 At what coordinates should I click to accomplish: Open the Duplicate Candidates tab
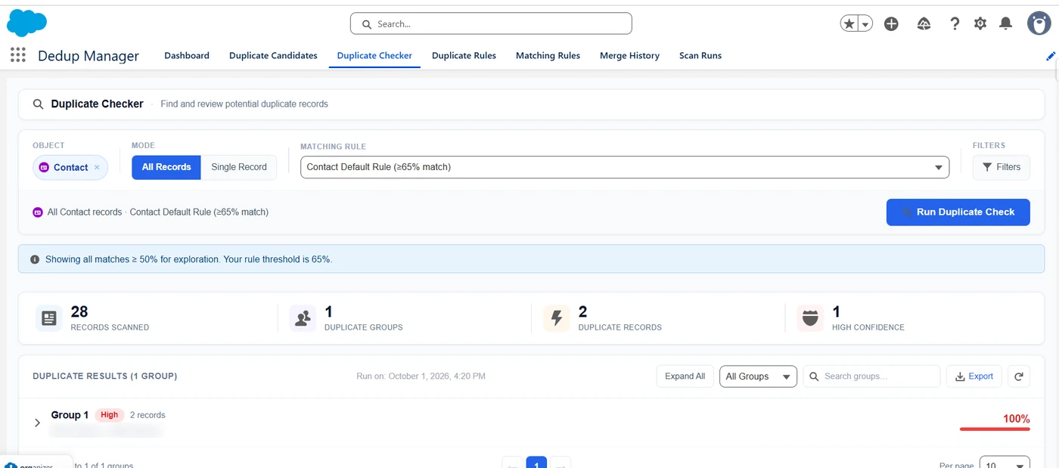click(273, 55)
